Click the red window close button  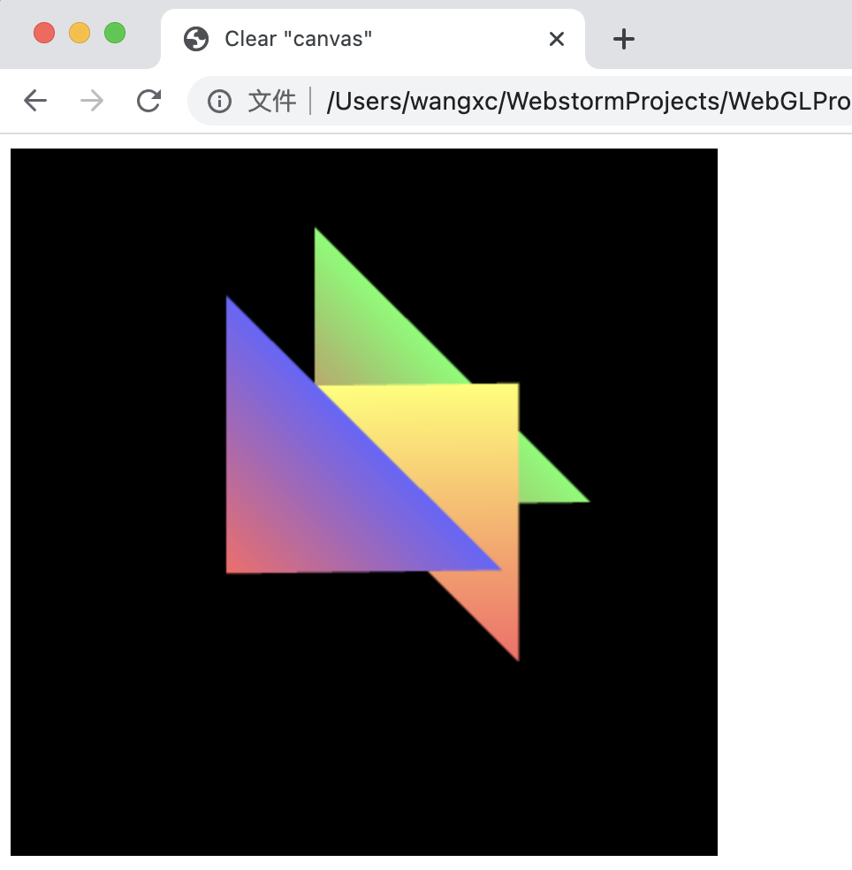(x=44, y=33)
